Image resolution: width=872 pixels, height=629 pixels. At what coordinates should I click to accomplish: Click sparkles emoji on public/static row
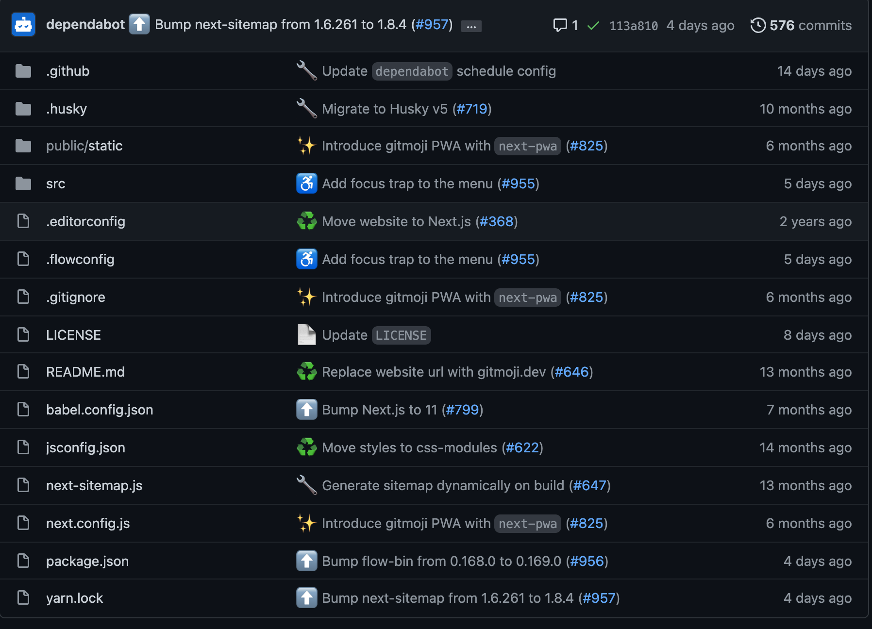307,146
